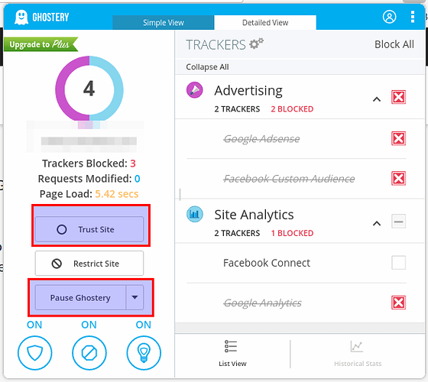428x382 pixels.
Task: Open the account profile icon
Action: tap(389, 17)
